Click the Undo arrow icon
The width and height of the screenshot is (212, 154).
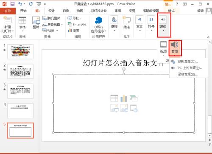click(20, 4)
